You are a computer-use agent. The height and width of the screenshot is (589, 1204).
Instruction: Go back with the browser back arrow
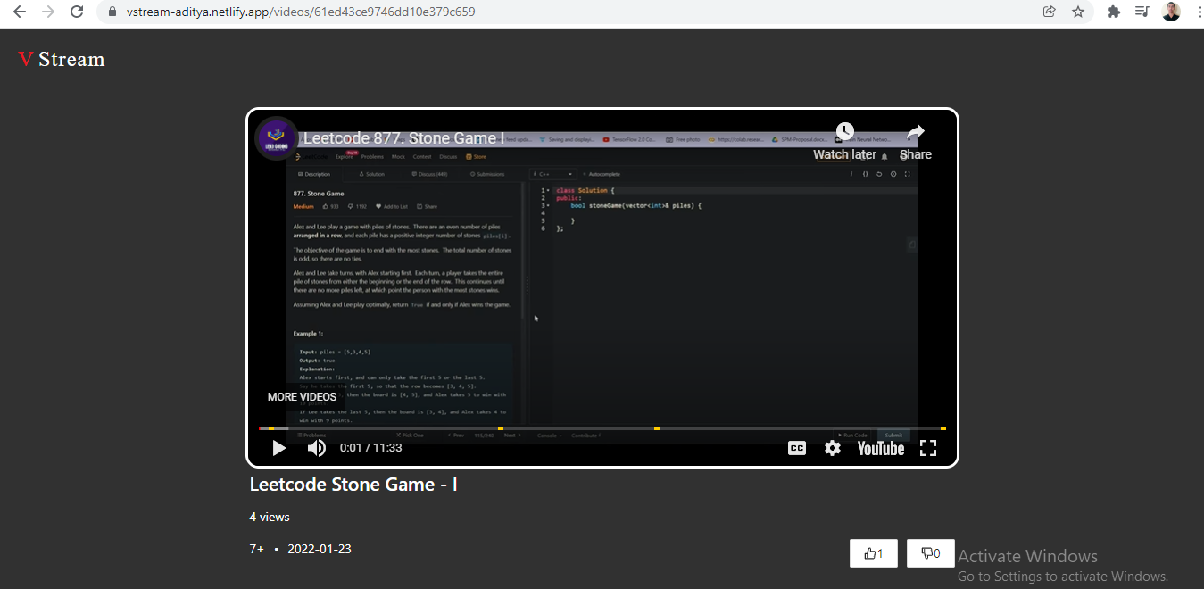20,12
